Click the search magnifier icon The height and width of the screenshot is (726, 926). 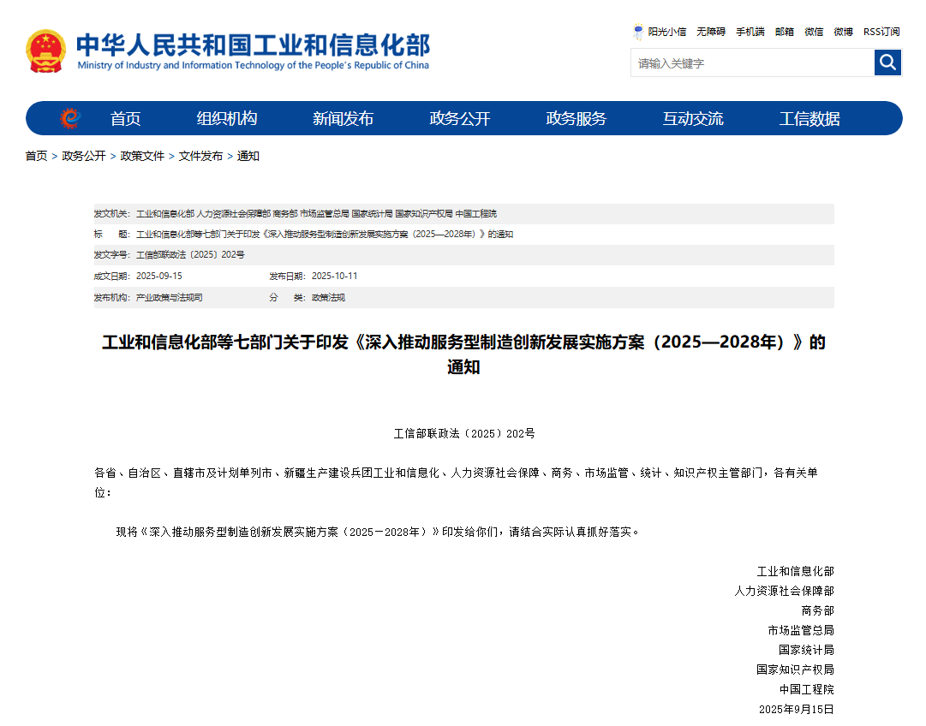point(887,62)
